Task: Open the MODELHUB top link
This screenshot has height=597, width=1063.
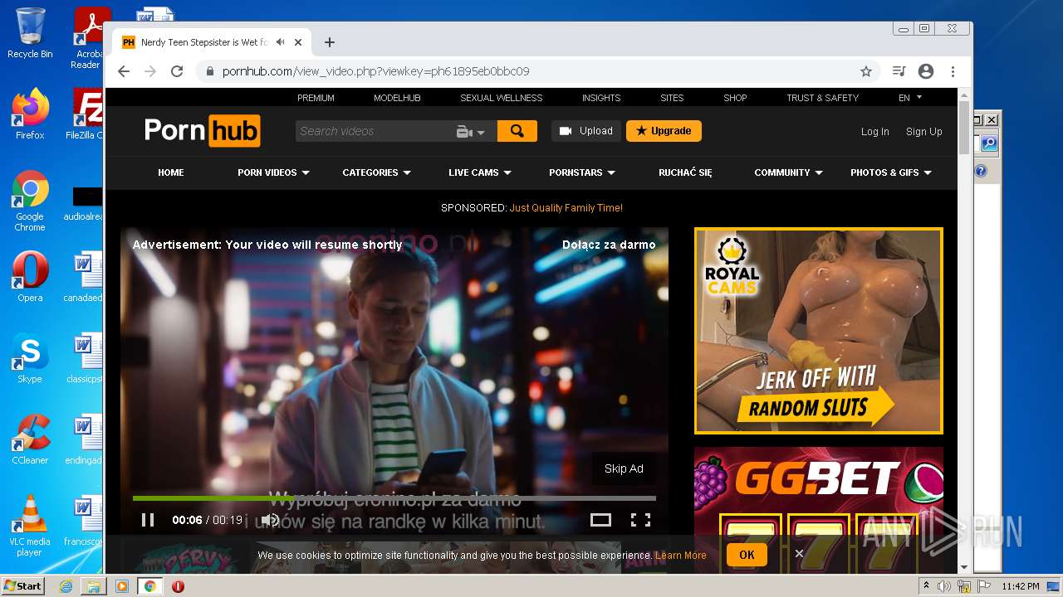Action: tap(397, 98)
